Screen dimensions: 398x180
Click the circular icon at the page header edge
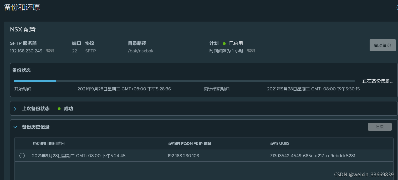397,7
